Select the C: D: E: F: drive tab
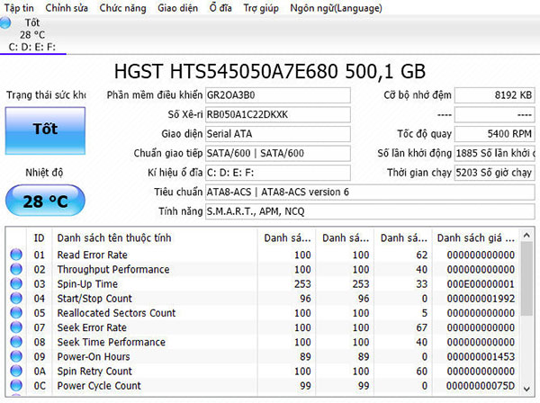 (x=33, y=45)
